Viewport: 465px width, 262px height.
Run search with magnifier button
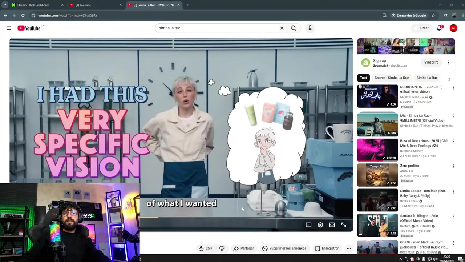[x=294, y=28]
